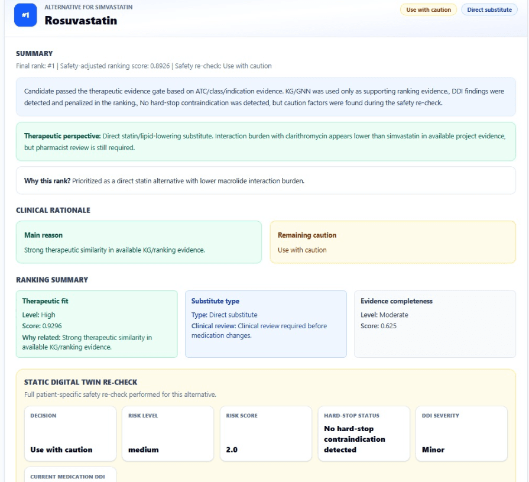Click the patient-specific safety re-check subtitle
529x482 pixels.
tap(120, 394)
